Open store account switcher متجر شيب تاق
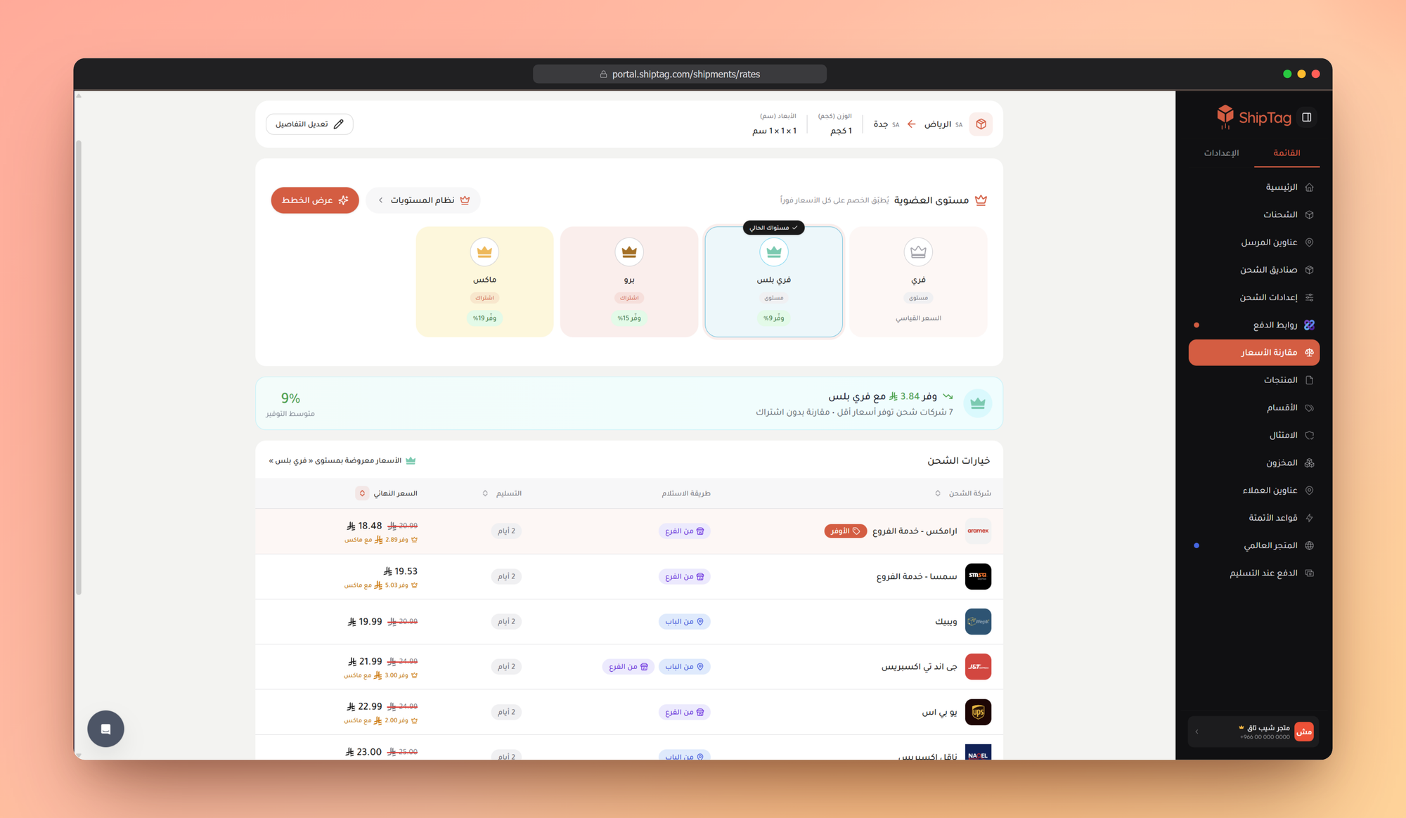The height and width of the screenshot is (818, 1406). tap(1254, 732)
